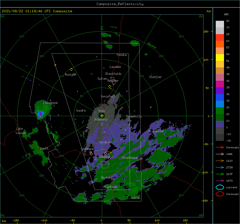Click the cyan 27ZW arrow icon

(x=220, y=168)
